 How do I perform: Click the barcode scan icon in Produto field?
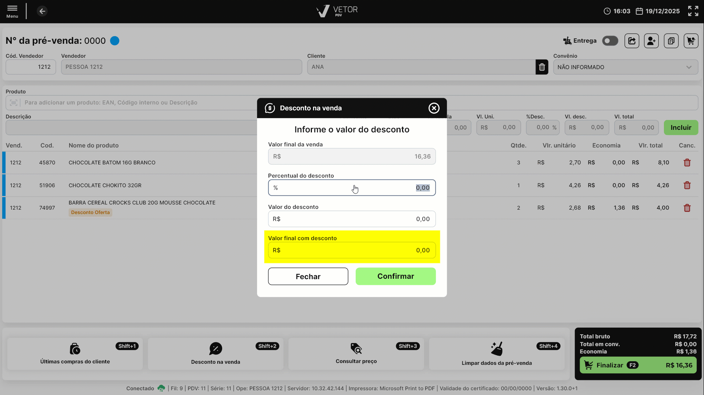(x=14, y=103)
